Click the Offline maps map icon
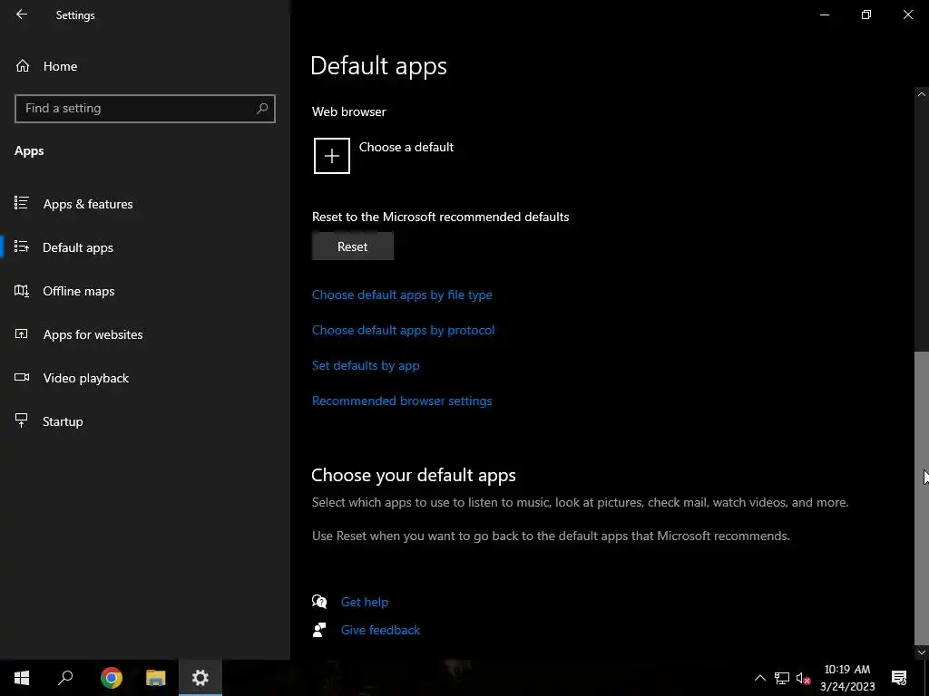Screen dimensions: 929x696 pos(22,291)
